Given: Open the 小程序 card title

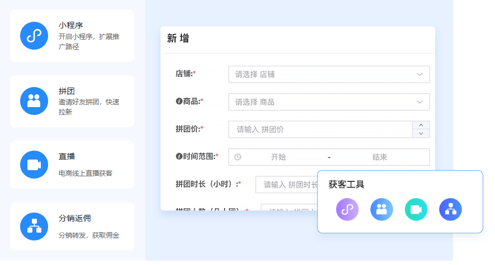Looking at the screenshot, I should pyautogui.click(x=70, y=25).
